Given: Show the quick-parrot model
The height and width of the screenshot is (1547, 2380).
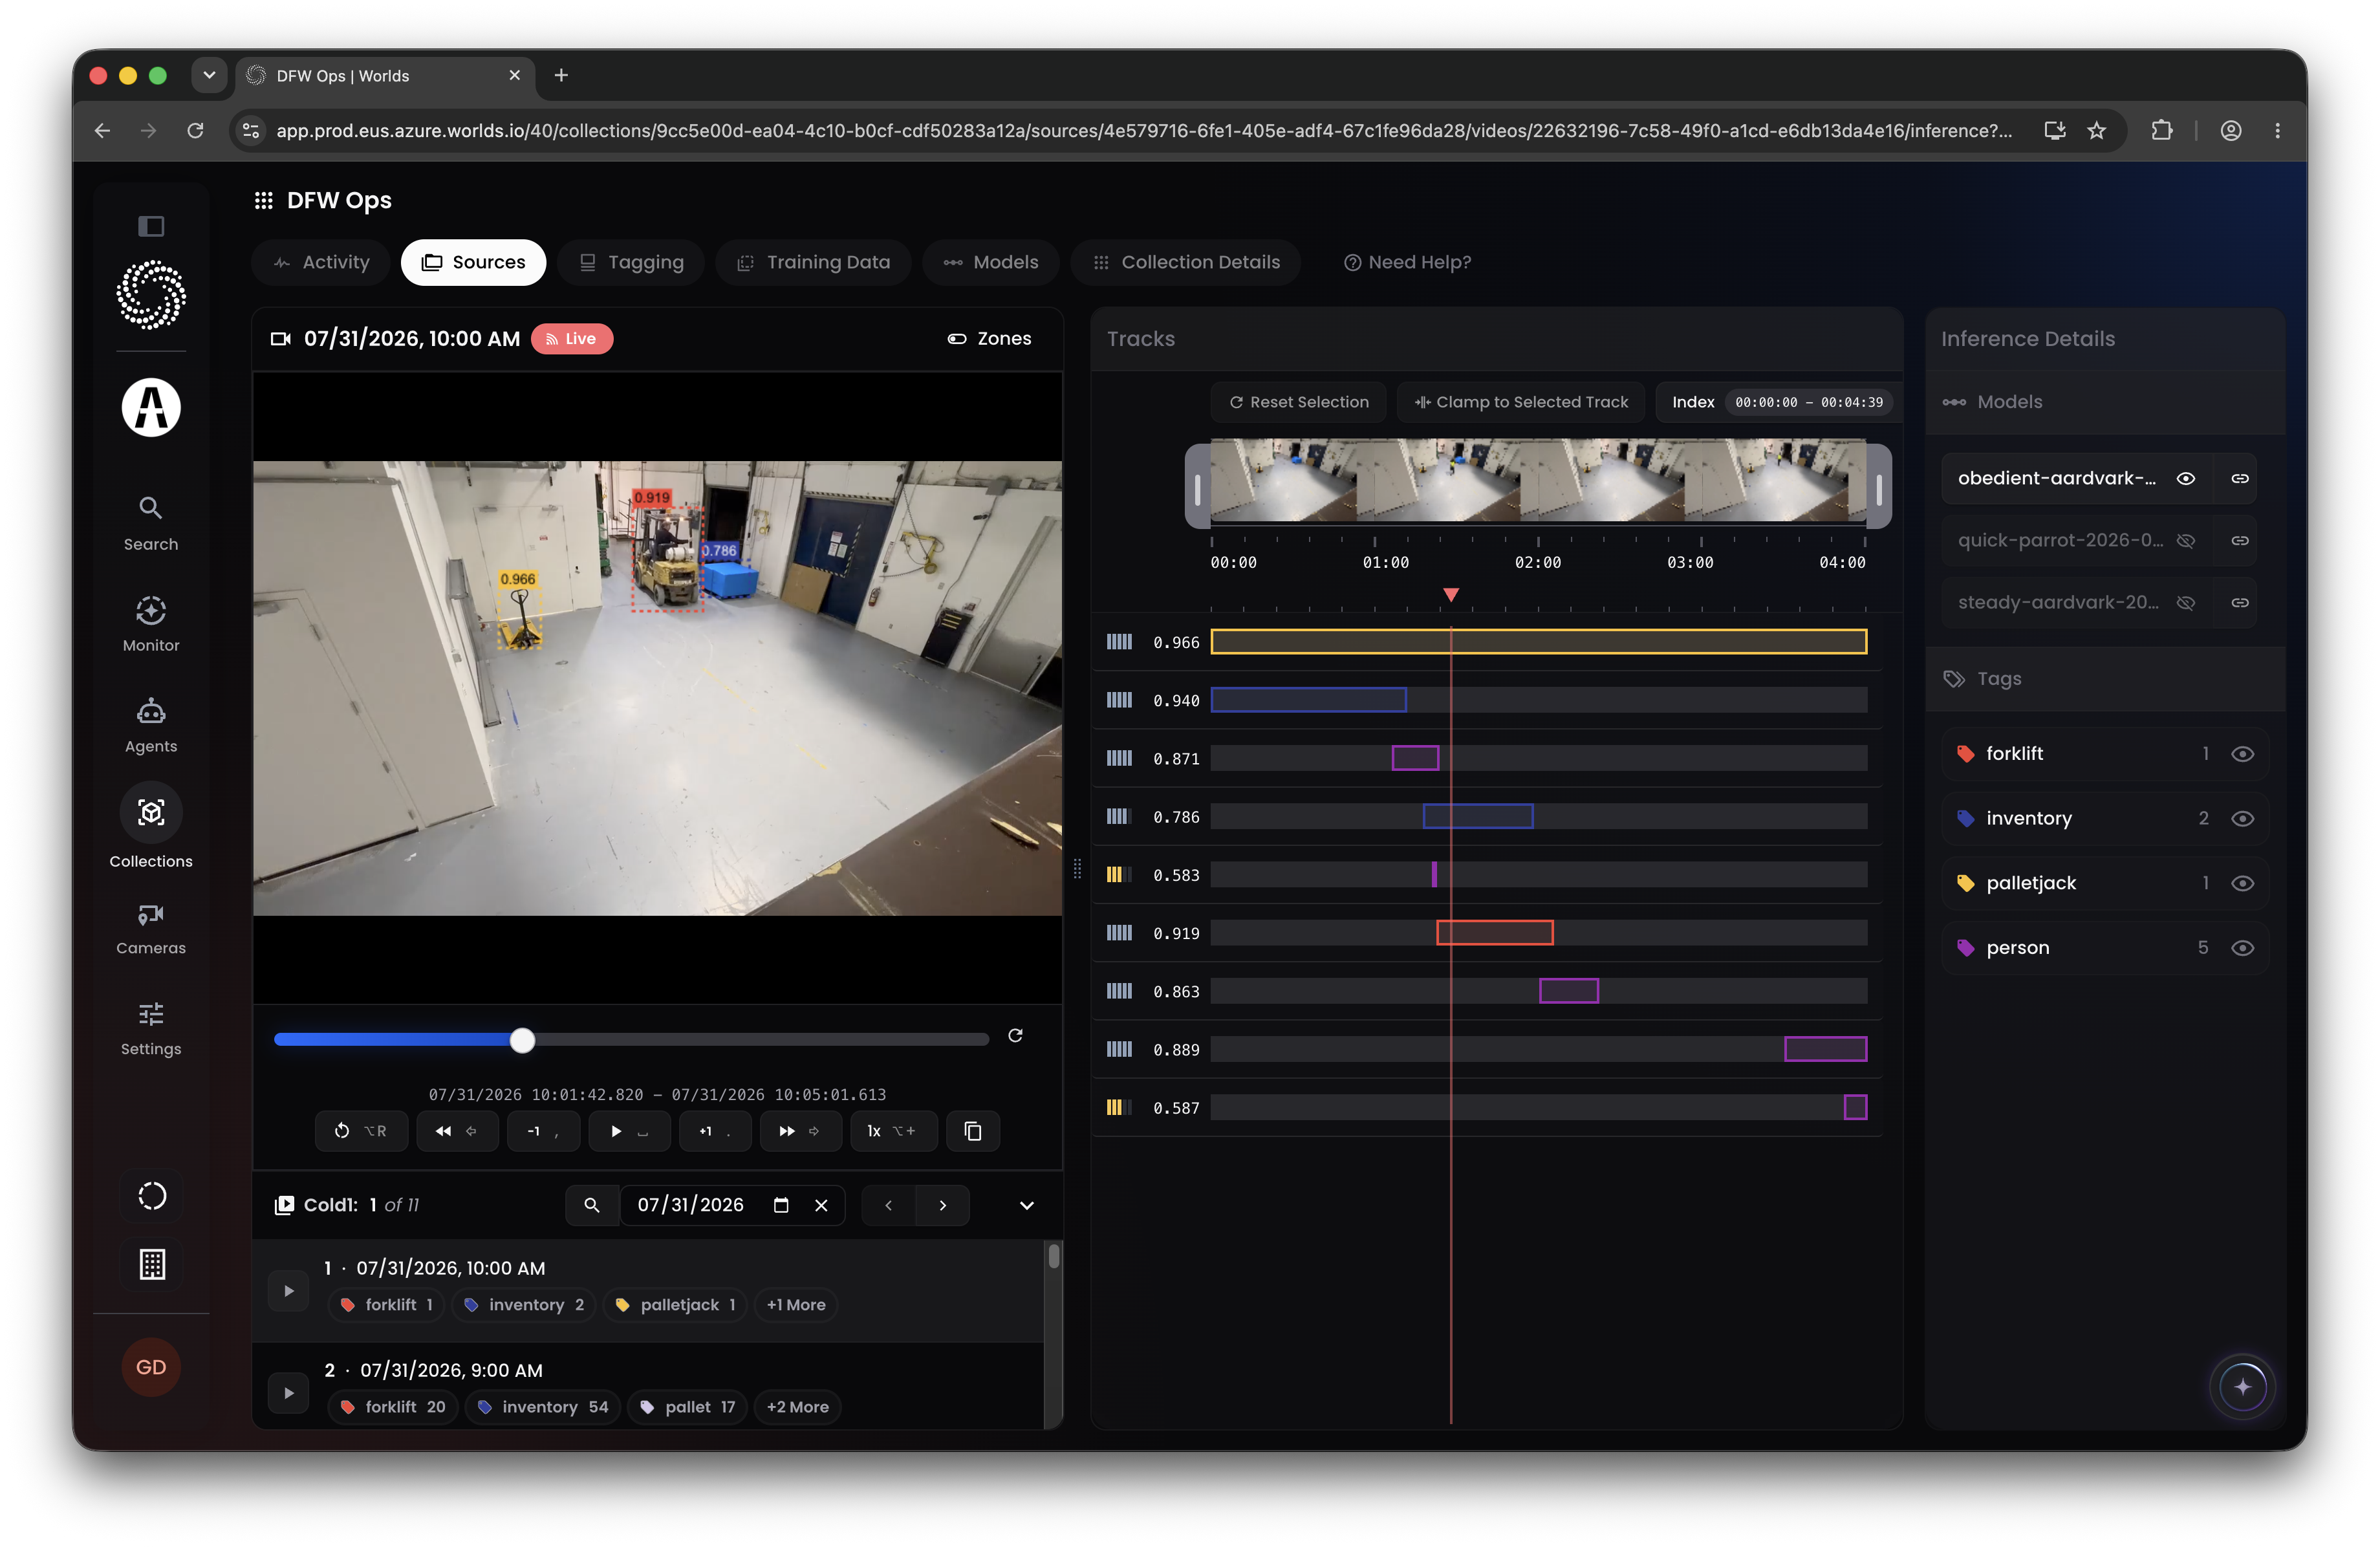Looking at the screenshot, I should point(2185,541).
